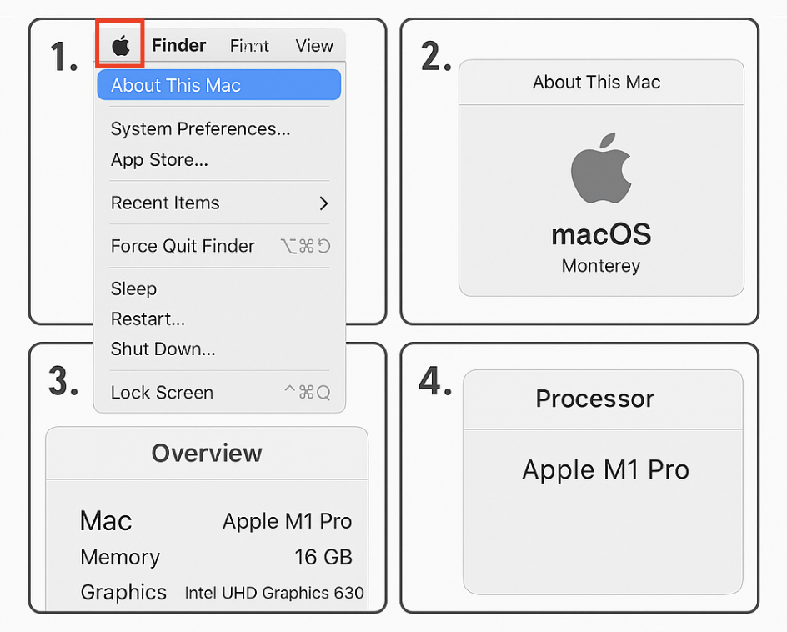Choose Shut Down from the menu

[163, 349]
